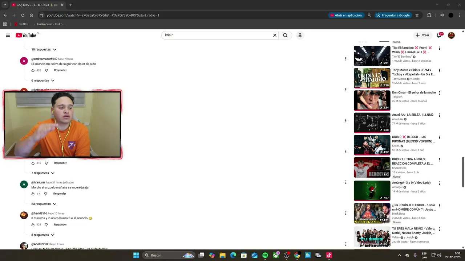Open the andreamador5949 channel link
Image resolution: width=465 pixels, height=261 pixels.
[44, 59]
